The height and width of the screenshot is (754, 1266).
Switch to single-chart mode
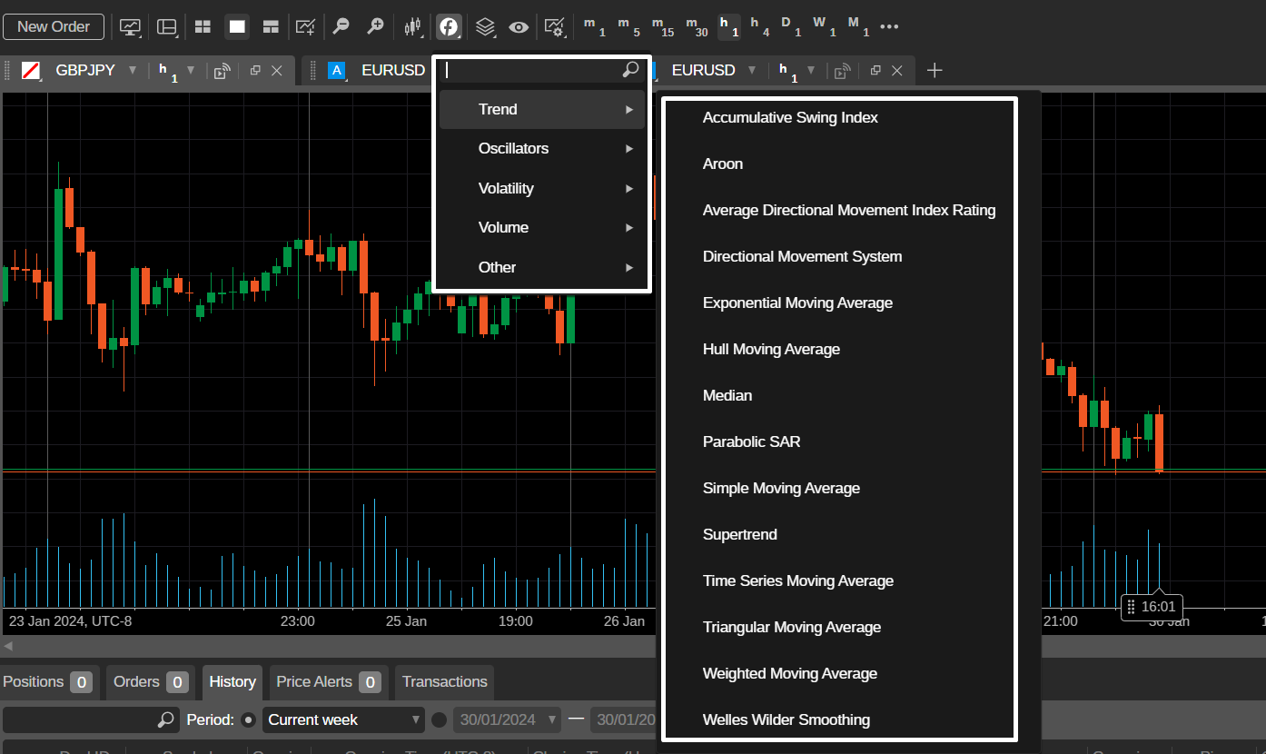pyautogui.click(x=237, y=27)
